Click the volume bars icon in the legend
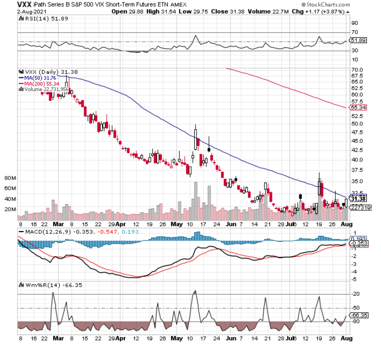This screenshot has height=346, width=381. tap(21, 89)
